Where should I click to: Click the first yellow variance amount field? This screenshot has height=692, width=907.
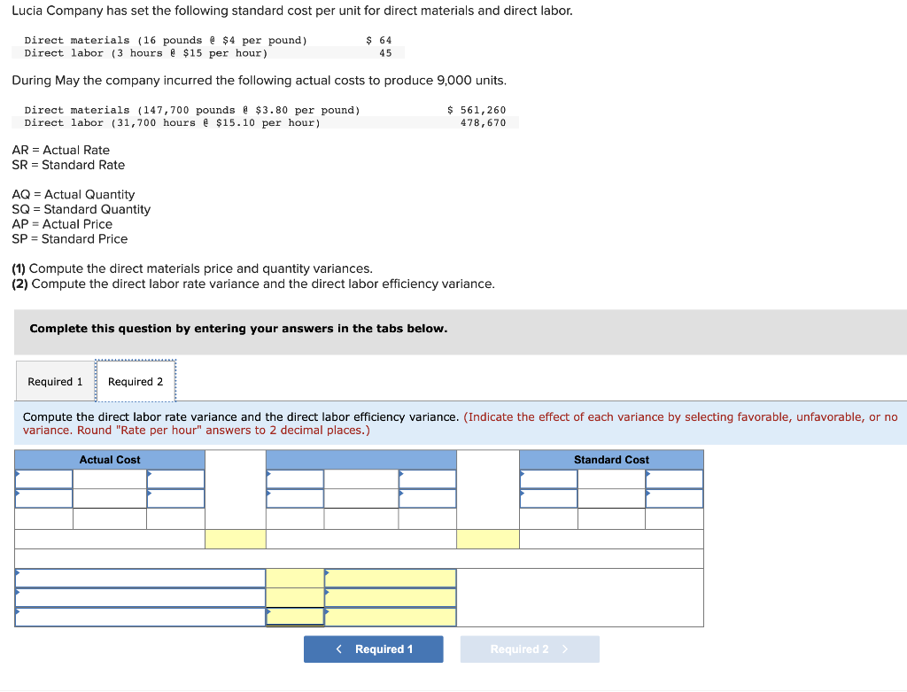[x=295, y=578]
